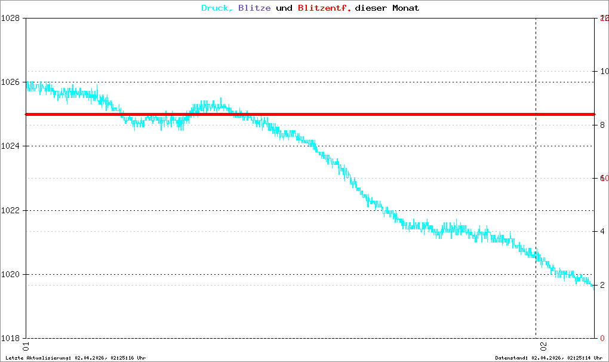
Task: Click the red 0 on right axis
Action: coord(602,338)
